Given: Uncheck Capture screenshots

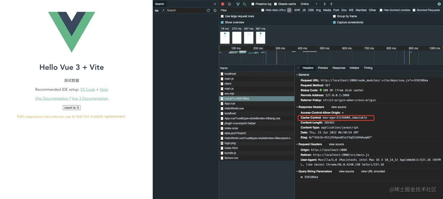Looking at the screenshot, I should pos(334,23).
